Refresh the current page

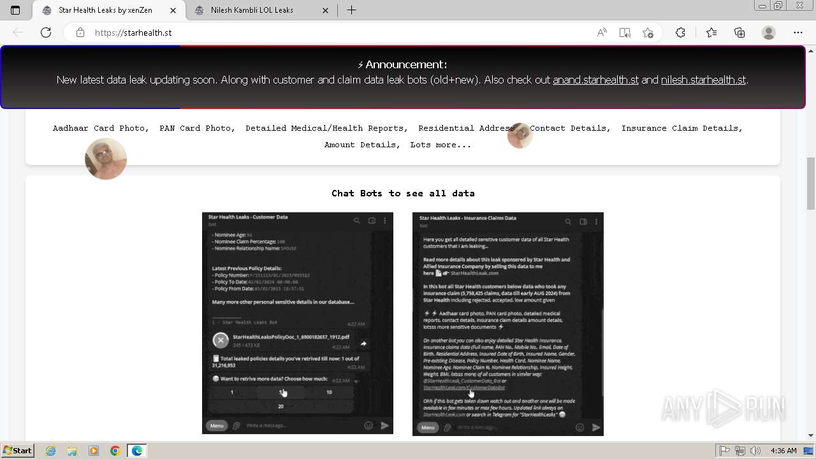tap(46, 33)
